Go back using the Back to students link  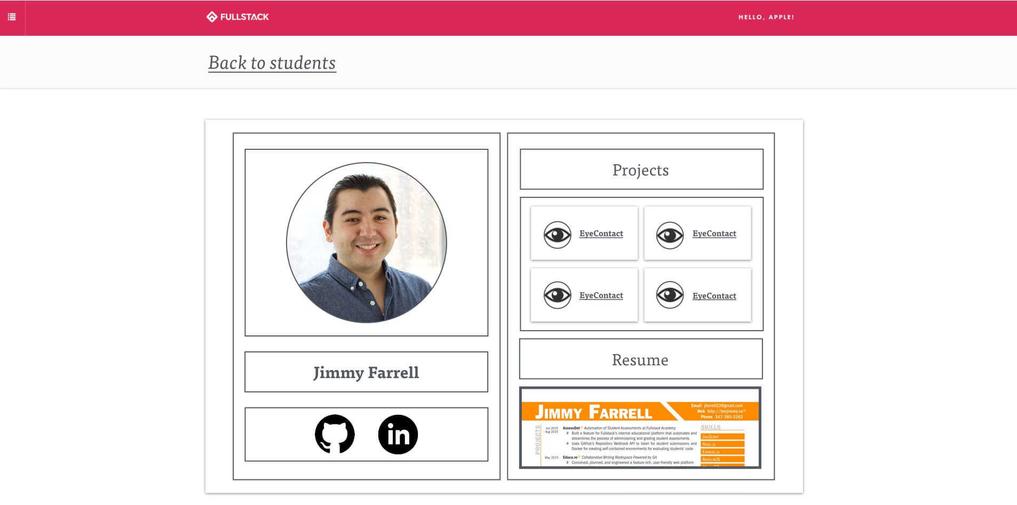tap(272, 63)
